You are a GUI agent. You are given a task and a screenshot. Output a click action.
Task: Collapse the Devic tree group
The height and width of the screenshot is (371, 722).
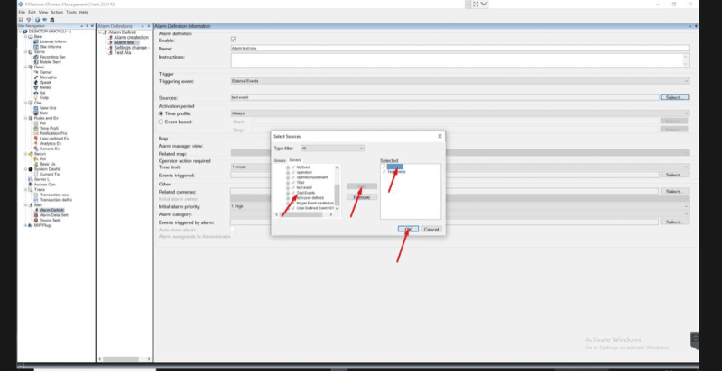pyautogui.click(x=26, y=67)
